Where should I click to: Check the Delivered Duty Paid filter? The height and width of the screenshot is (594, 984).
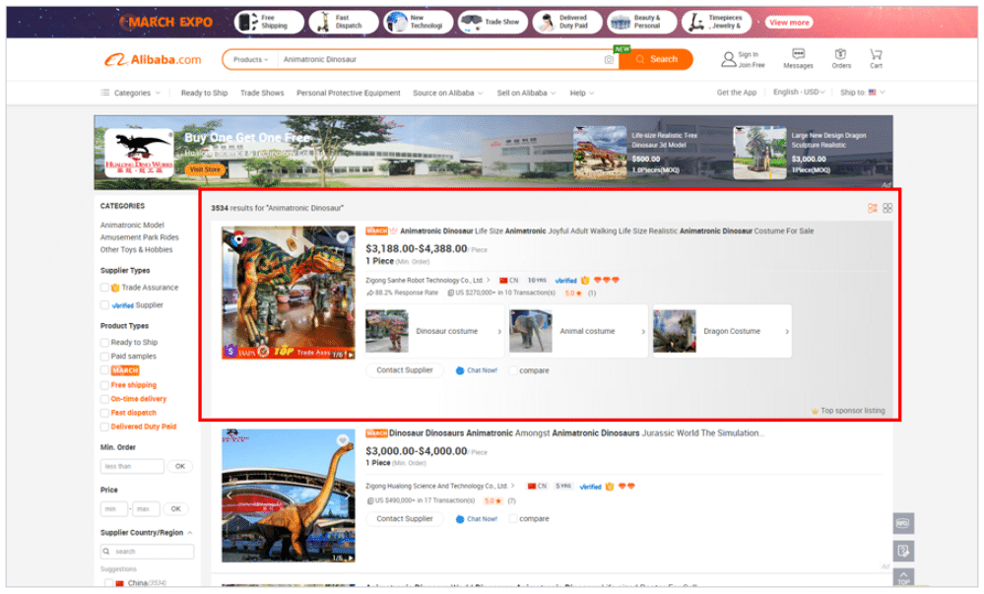tap(104, 427)
